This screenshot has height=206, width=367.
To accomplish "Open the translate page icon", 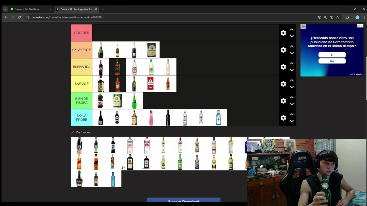I will (x=319, y=17).
